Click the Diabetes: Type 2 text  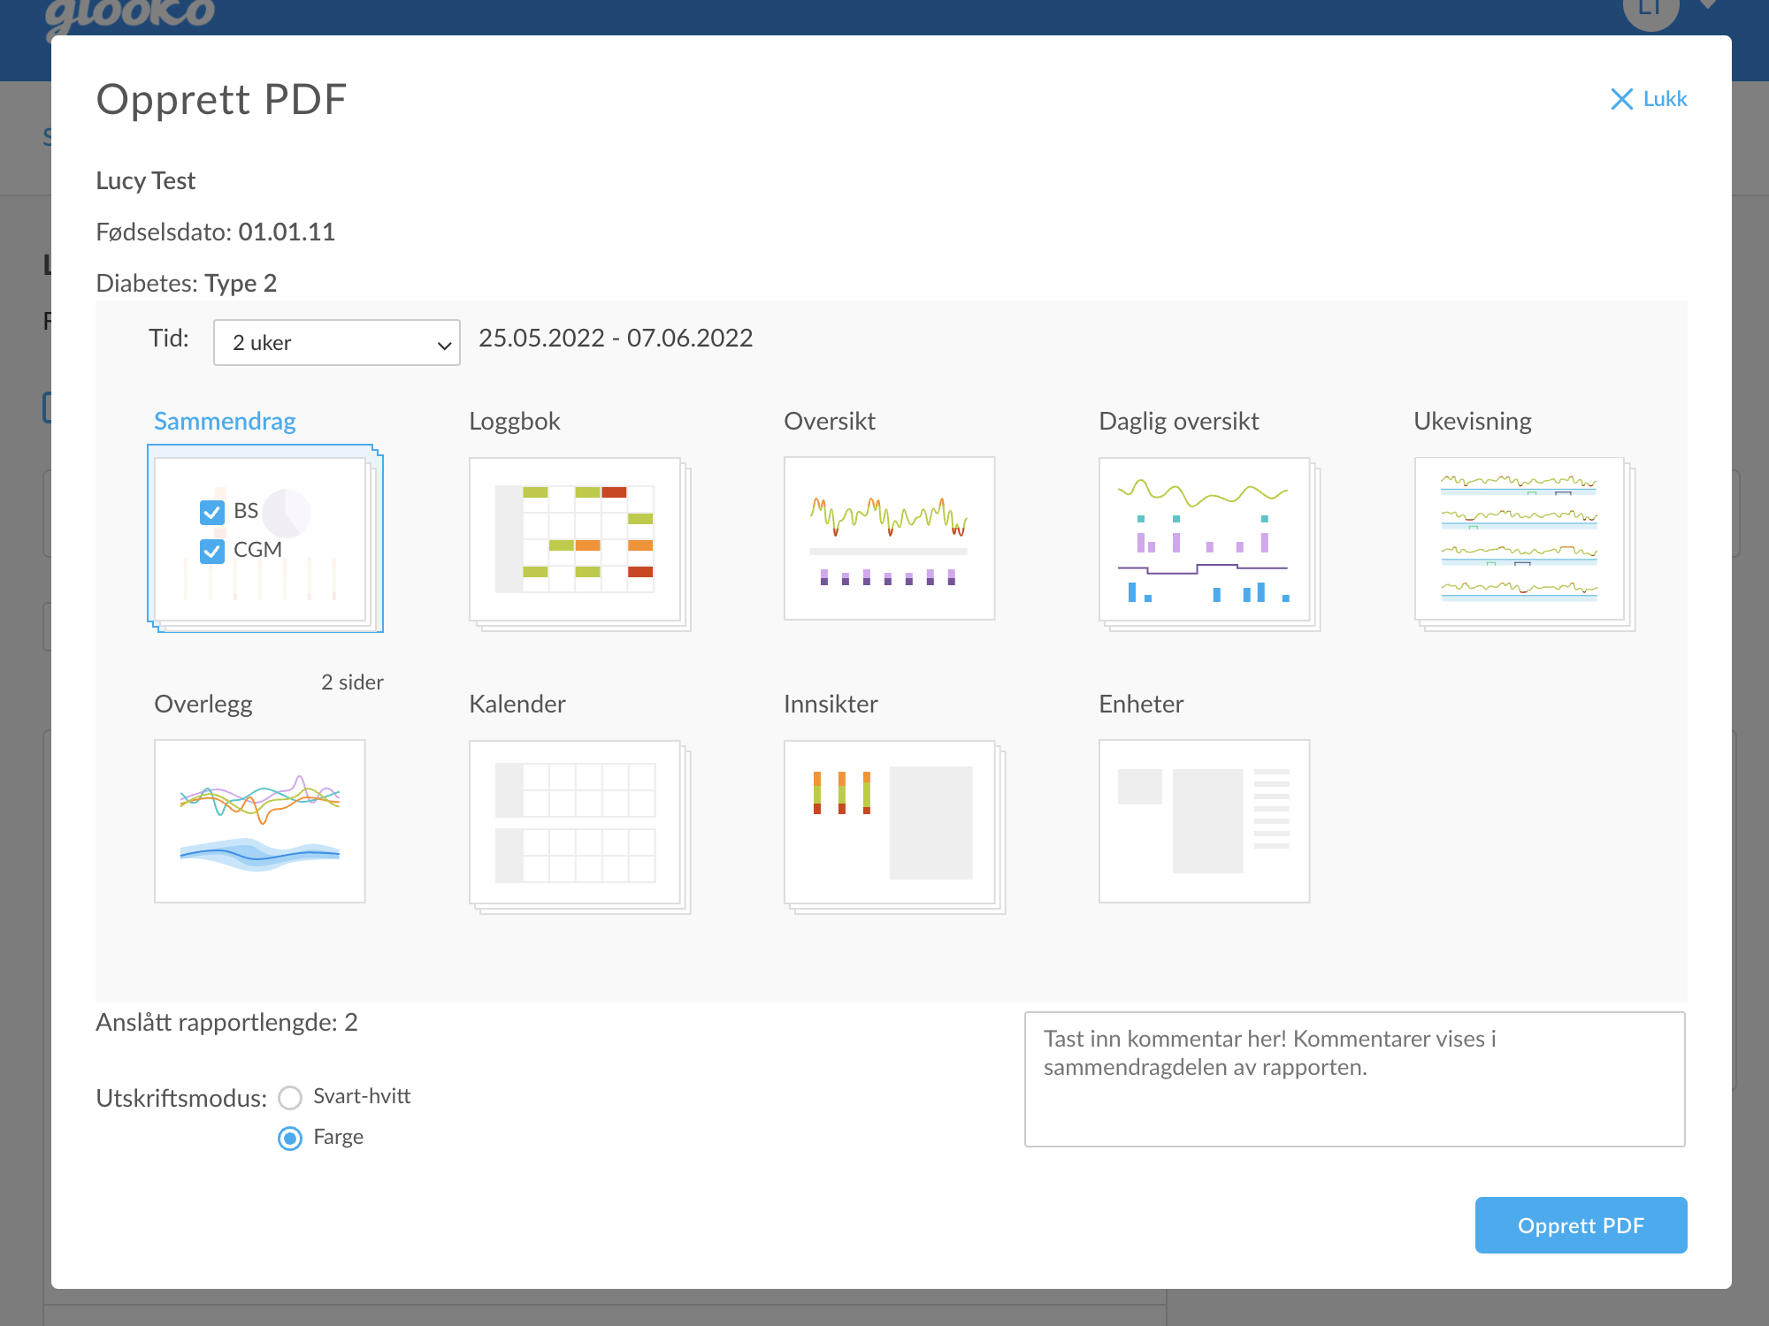click(187, 283)
